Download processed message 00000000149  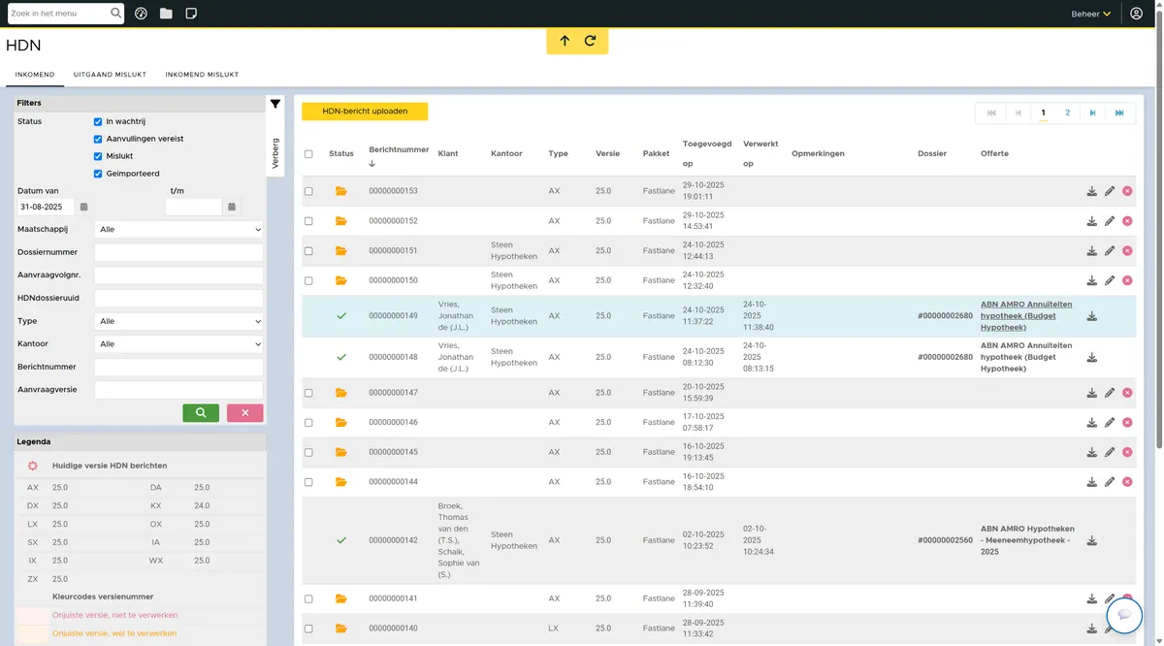pos(1092,316)
